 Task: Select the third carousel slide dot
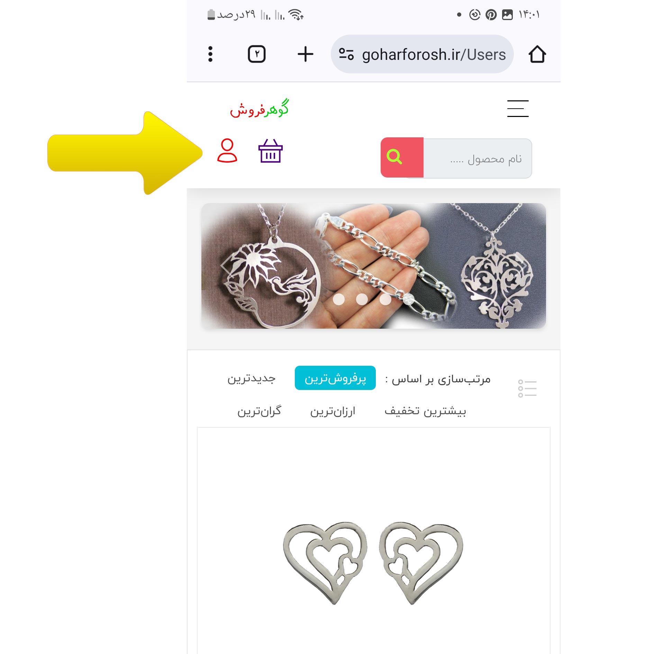385,299
